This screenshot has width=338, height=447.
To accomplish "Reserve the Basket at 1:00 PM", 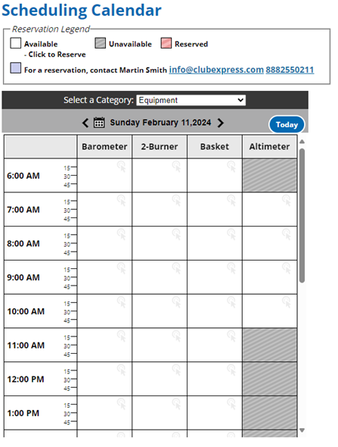I will tap(215, 413).
